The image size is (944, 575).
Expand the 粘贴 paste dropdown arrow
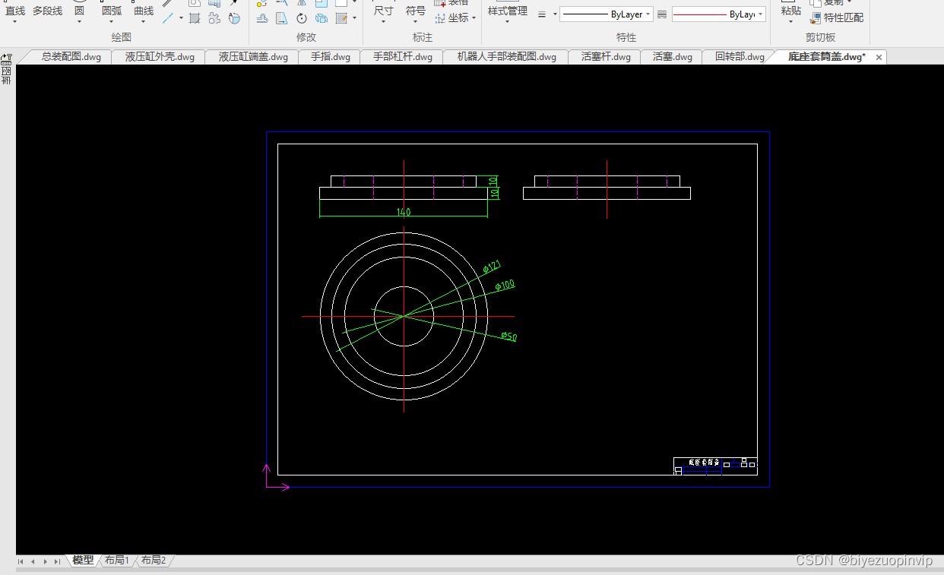[790, 21]
